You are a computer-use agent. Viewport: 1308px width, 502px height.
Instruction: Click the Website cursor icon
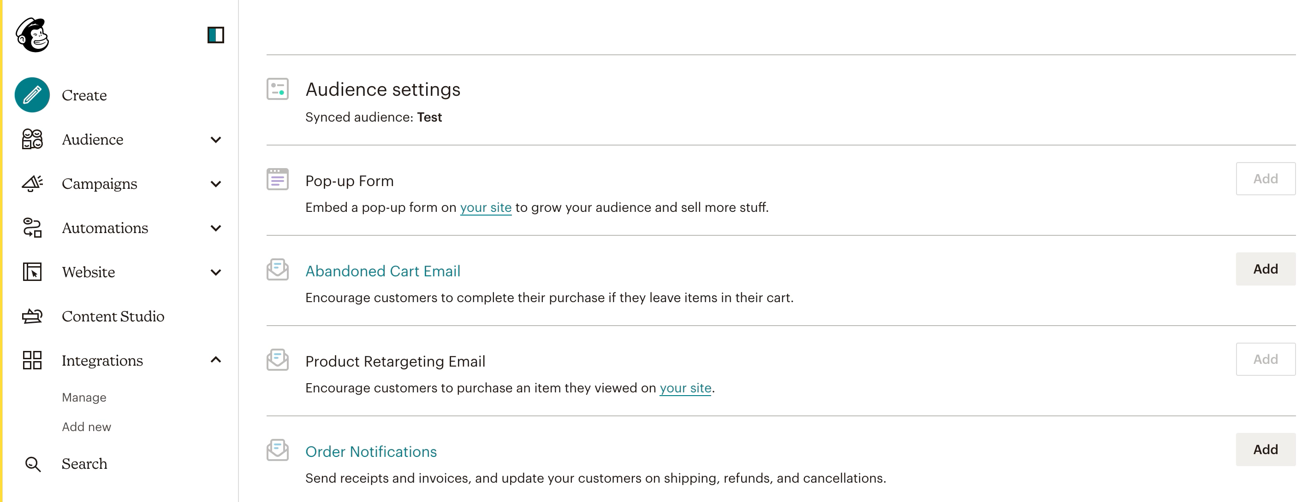pyautogui.click(x=32, y=272)
